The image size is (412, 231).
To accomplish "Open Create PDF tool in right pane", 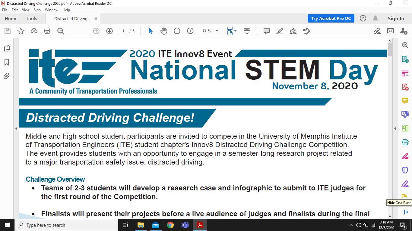I will (405, 87).
